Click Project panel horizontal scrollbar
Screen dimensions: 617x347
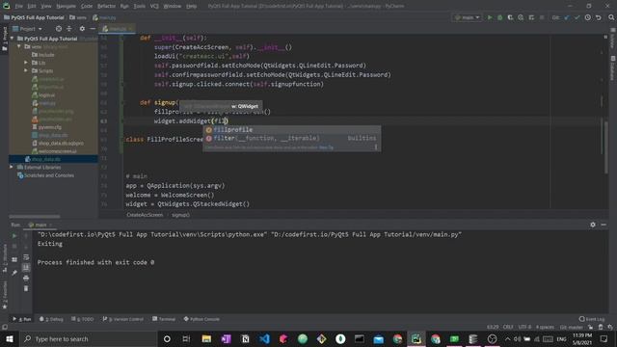35,216
